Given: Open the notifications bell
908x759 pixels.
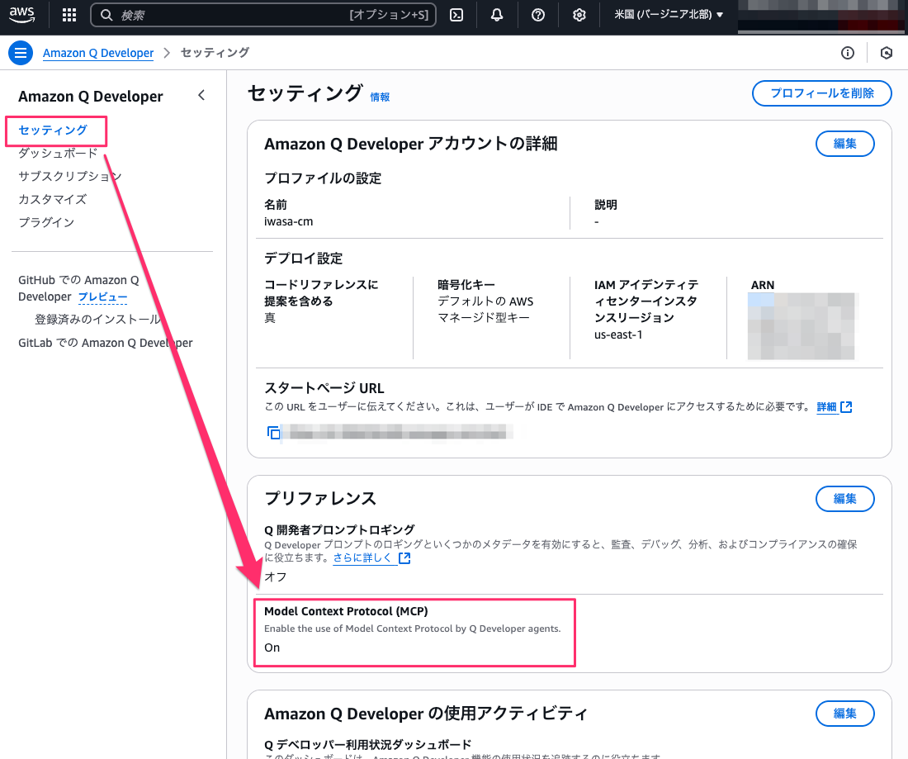Looking at the screenshot, I should tap(497, 15).
